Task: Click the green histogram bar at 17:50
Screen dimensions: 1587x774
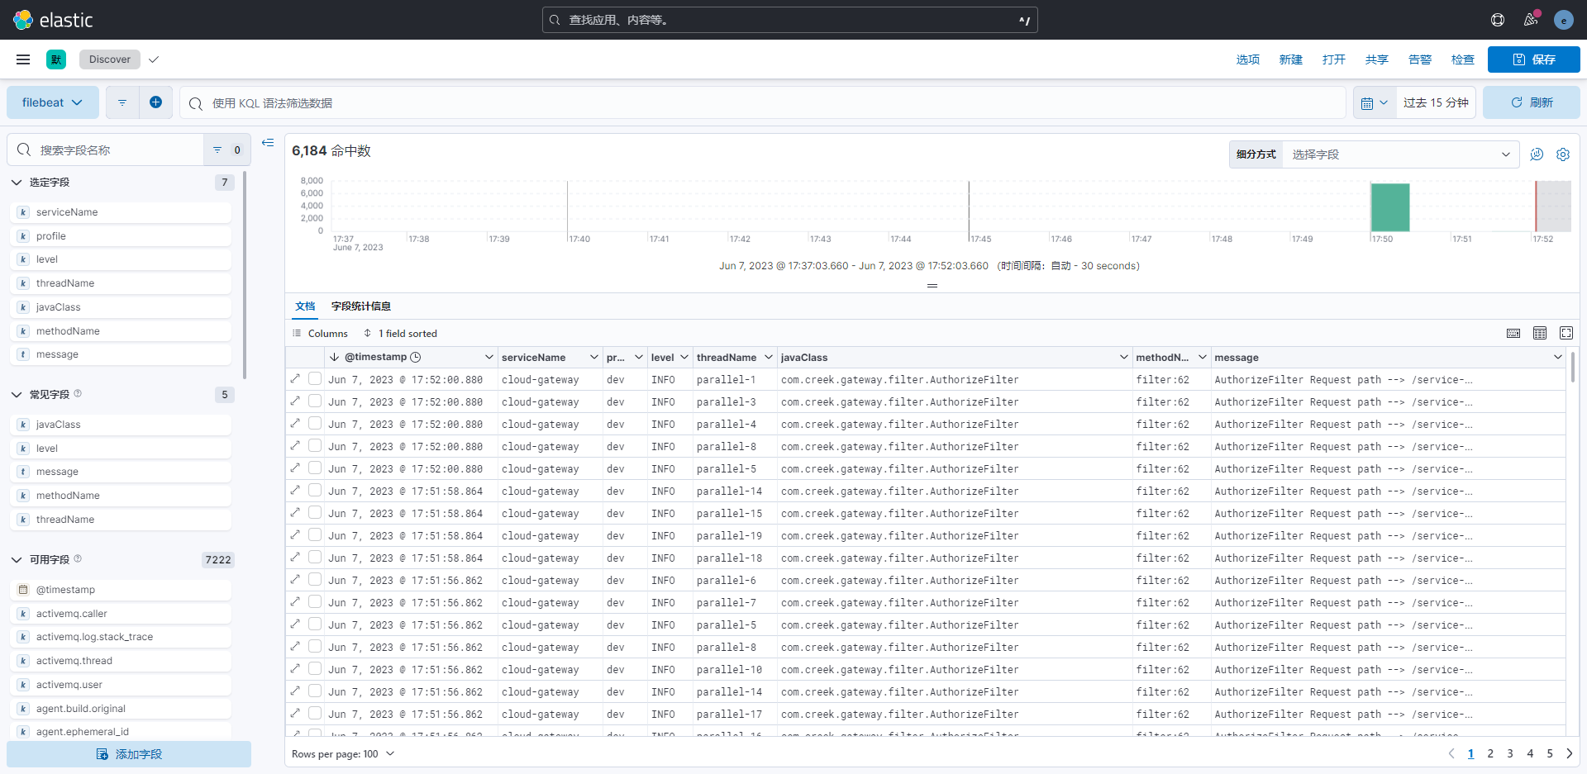Action: coord(1389,207)
